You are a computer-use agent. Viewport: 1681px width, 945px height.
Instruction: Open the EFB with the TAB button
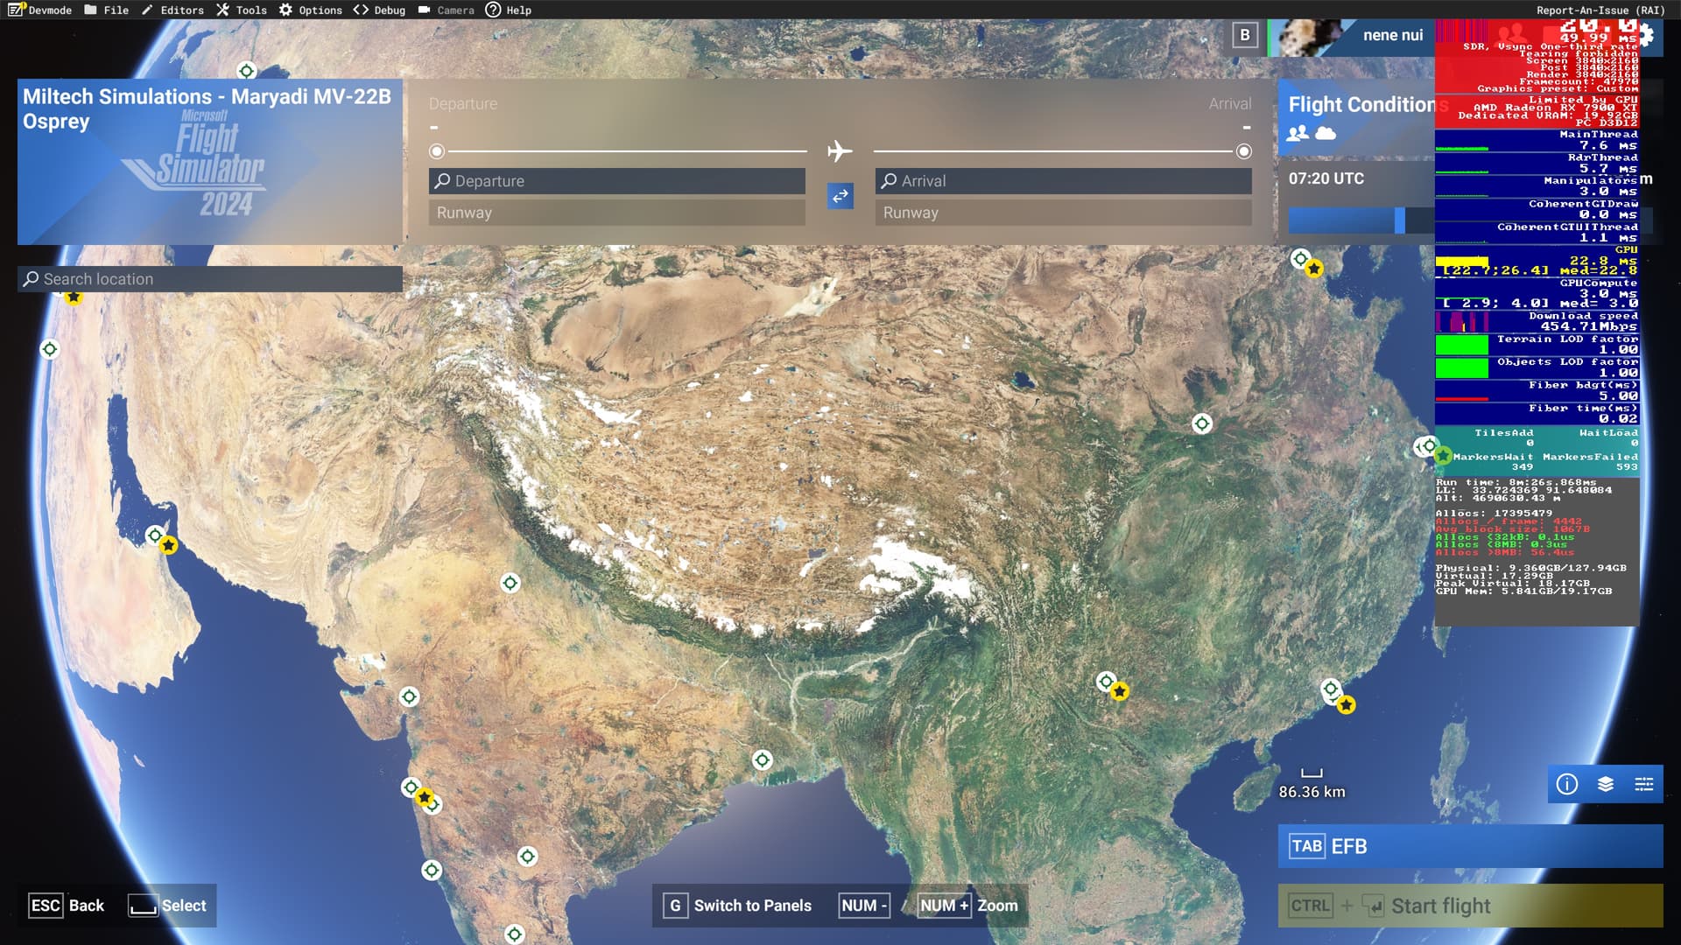pos(1471,846)
